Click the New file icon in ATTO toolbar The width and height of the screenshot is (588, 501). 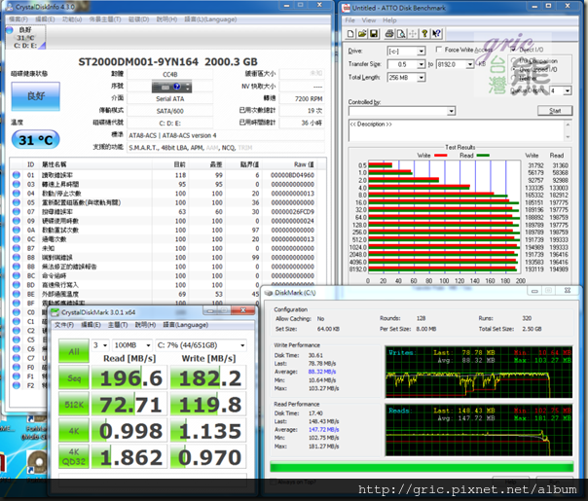[350, 34]
